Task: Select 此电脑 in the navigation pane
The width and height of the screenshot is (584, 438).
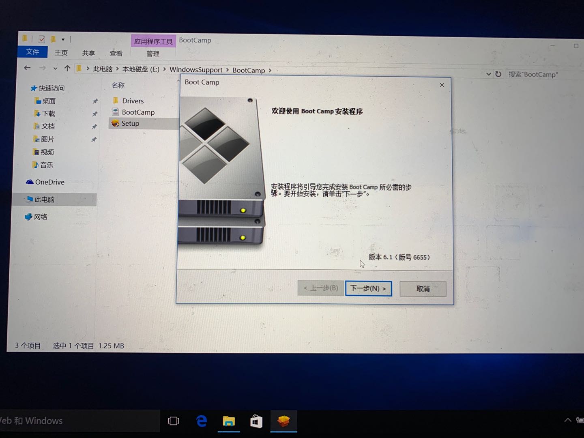Action: pos(41,200)
